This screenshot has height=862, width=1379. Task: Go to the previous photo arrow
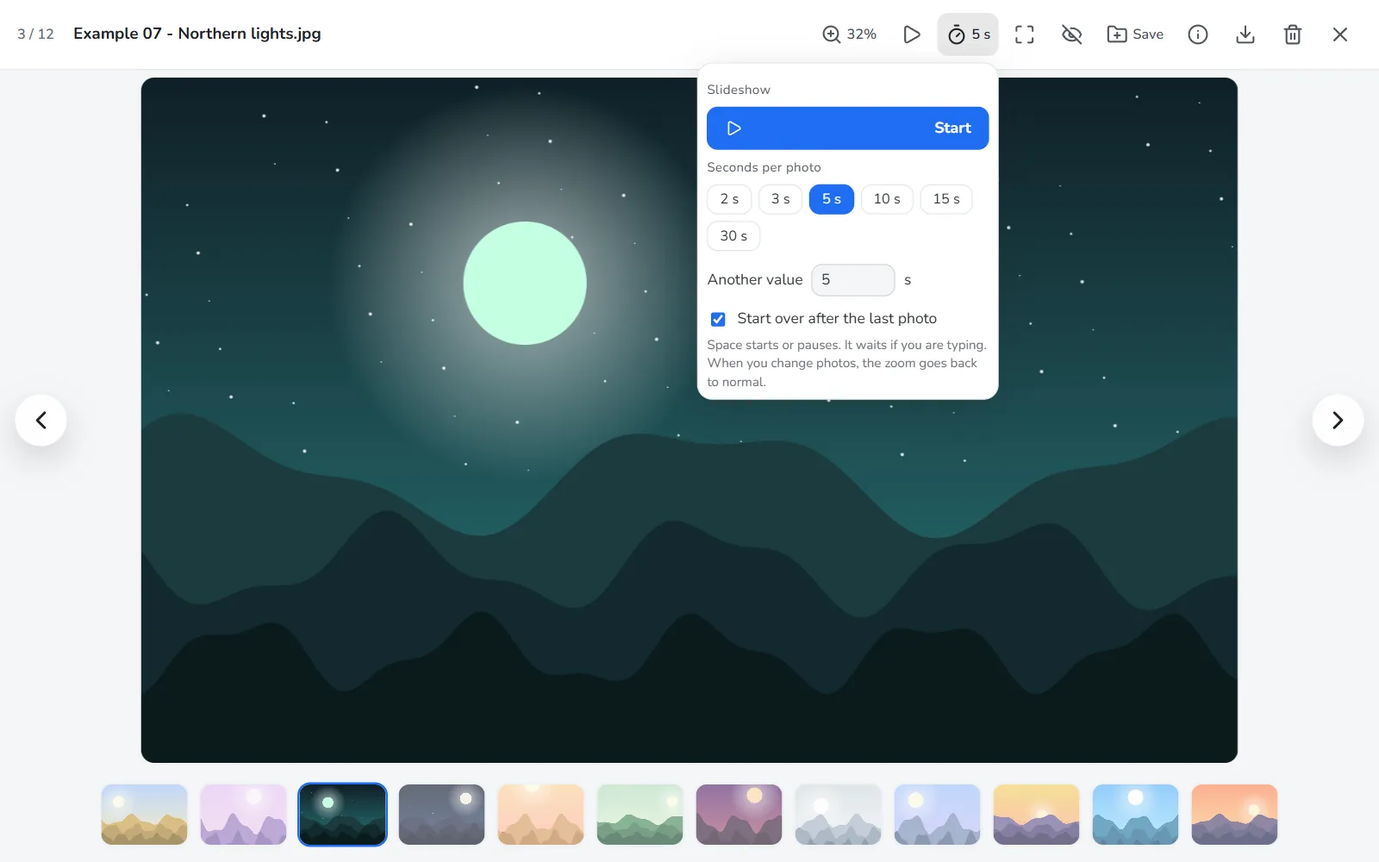point(41,420)
